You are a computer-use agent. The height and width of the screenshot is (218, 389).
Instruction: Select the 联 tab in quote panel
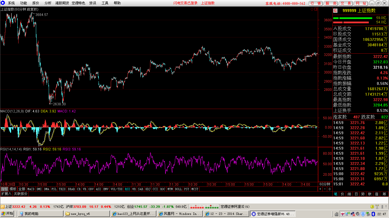click(370, 194)
